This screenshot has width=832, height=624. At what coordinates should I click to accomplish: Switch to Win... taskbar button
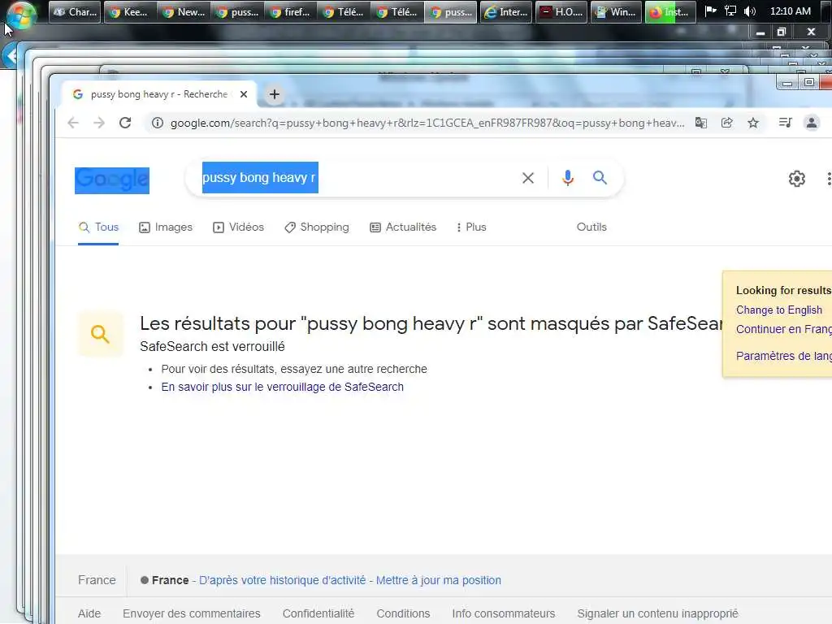[616, 11]
